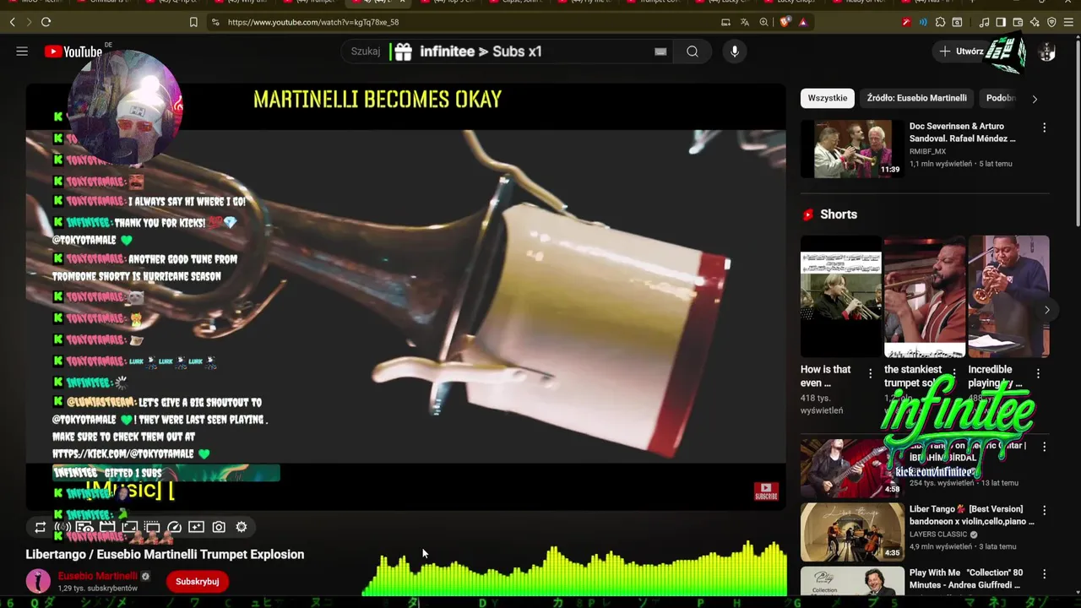Click the RMIBF_MX channel name
The height and width of the screenshot is (608, 1081).
927,151
